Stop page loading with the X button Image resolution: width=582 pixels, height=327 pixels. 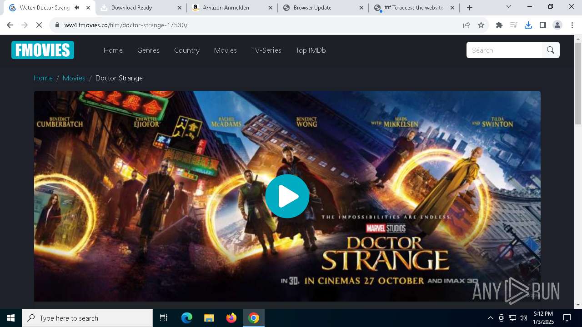click(39, 25)
